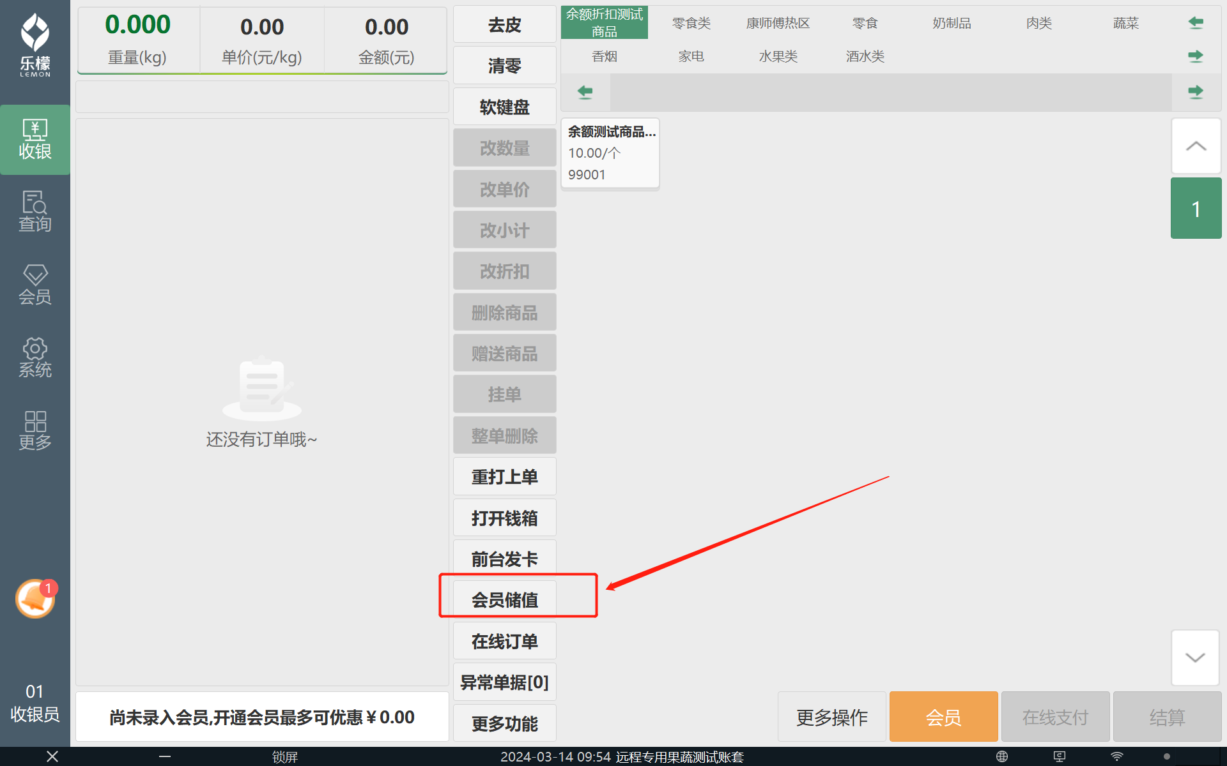Select the 香烟 category tab
The height and width of the screenshot is (766, 1227).
click(x=605, y=56)
